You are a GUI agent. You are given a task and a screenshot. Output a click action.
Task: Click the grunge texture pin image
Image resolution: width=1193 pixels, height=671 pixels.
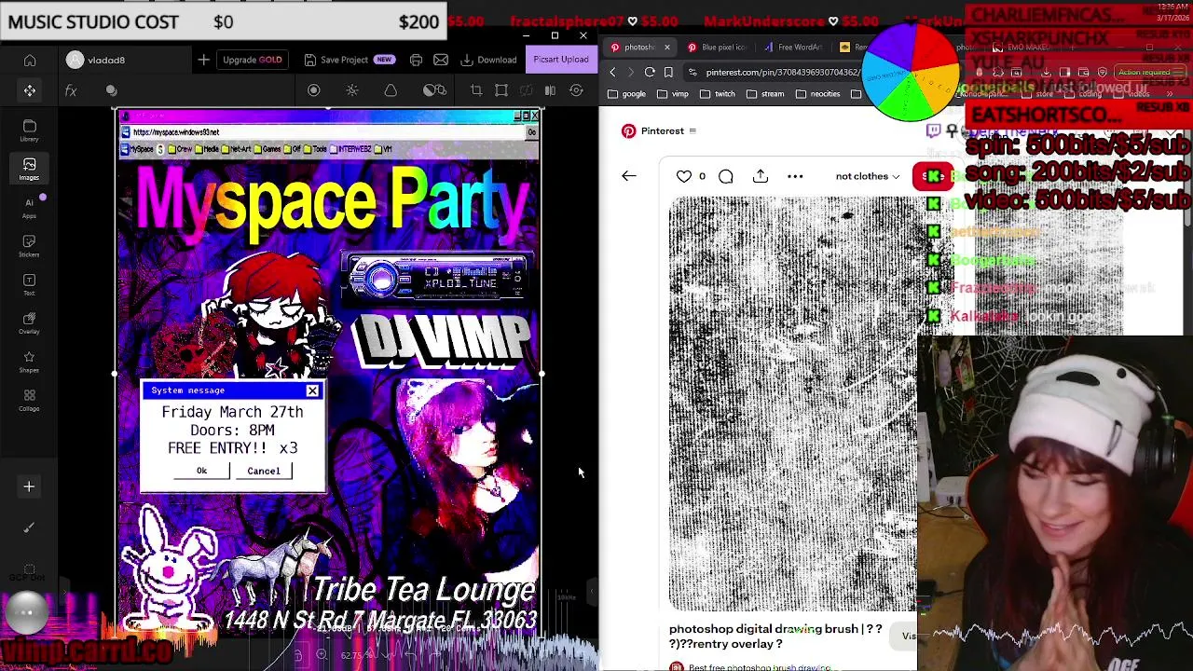[792, 404]
